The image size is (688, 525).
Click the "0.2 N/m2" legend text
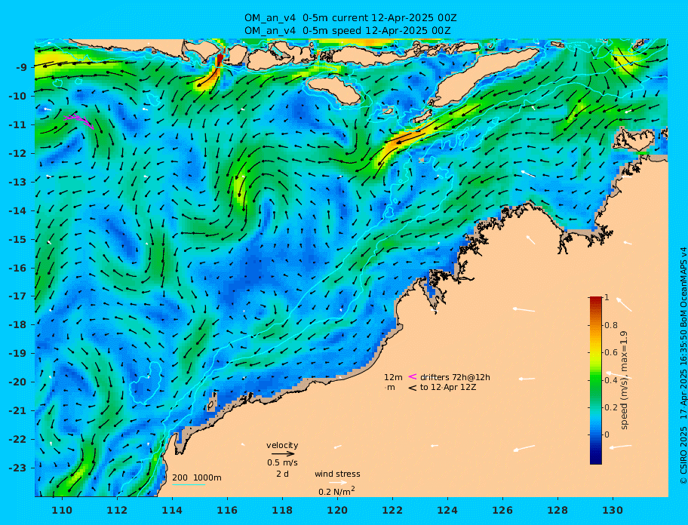click(336, 491)
